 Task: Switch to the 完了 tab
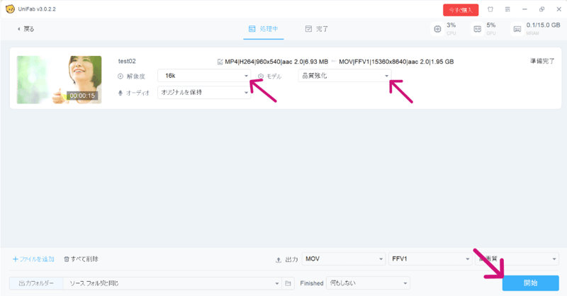(316, 29)
